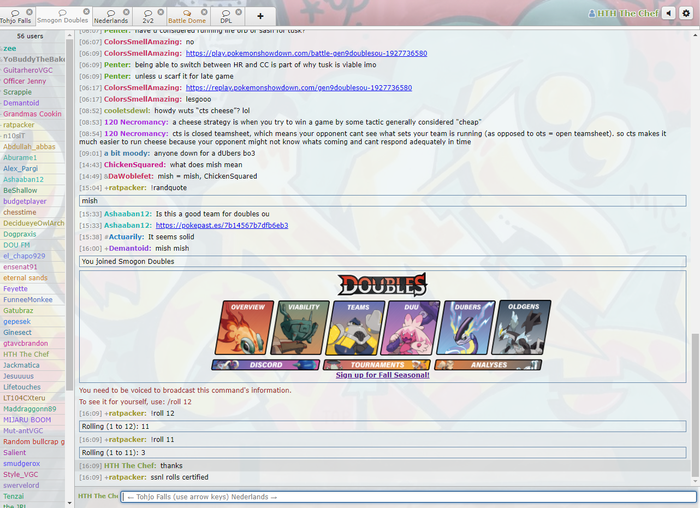The image size is (700, 508).
Task: Select user budgetplayer in list
Action: 32,202
